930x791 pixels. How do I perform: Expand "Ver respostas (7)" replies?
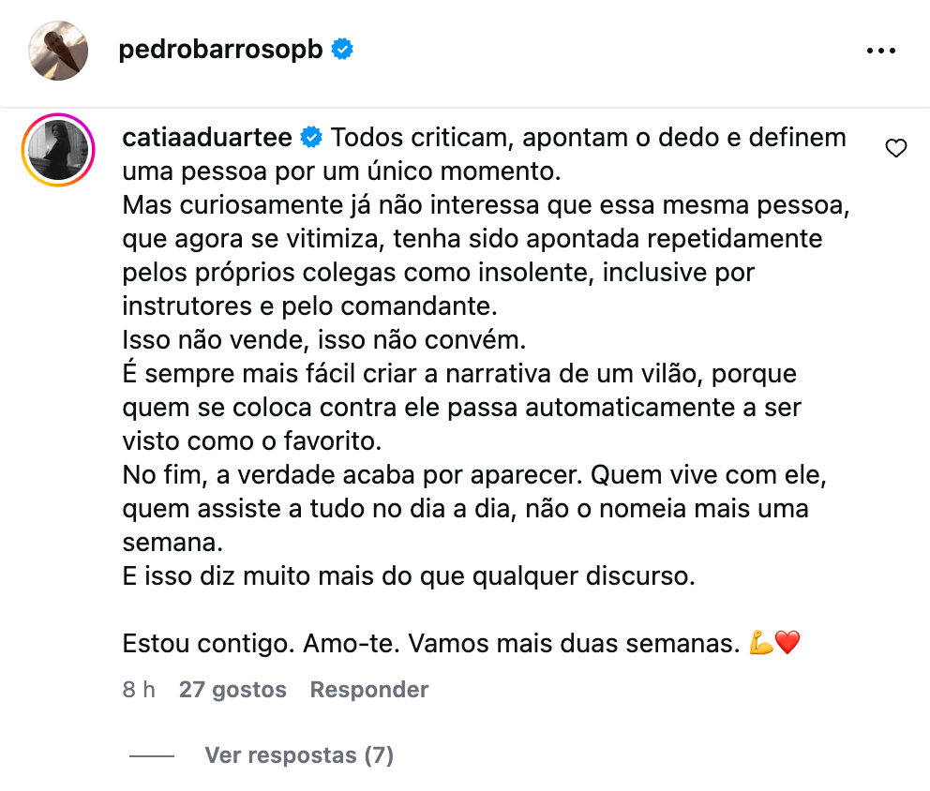(x=299, y=755)
